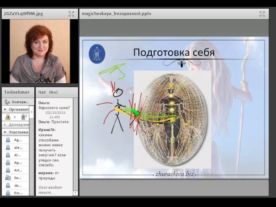The height and width of the screenshot is (207, 276).
Task: Click participant icon next to ale…
Action: 8,148
